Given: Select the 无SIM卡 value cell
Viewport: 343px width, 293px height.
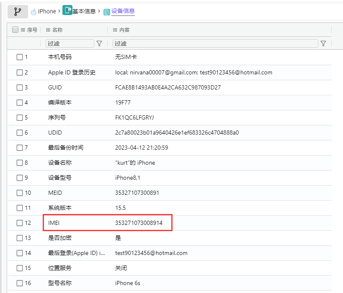Looking at the screenshot, I should pos(126,57).
